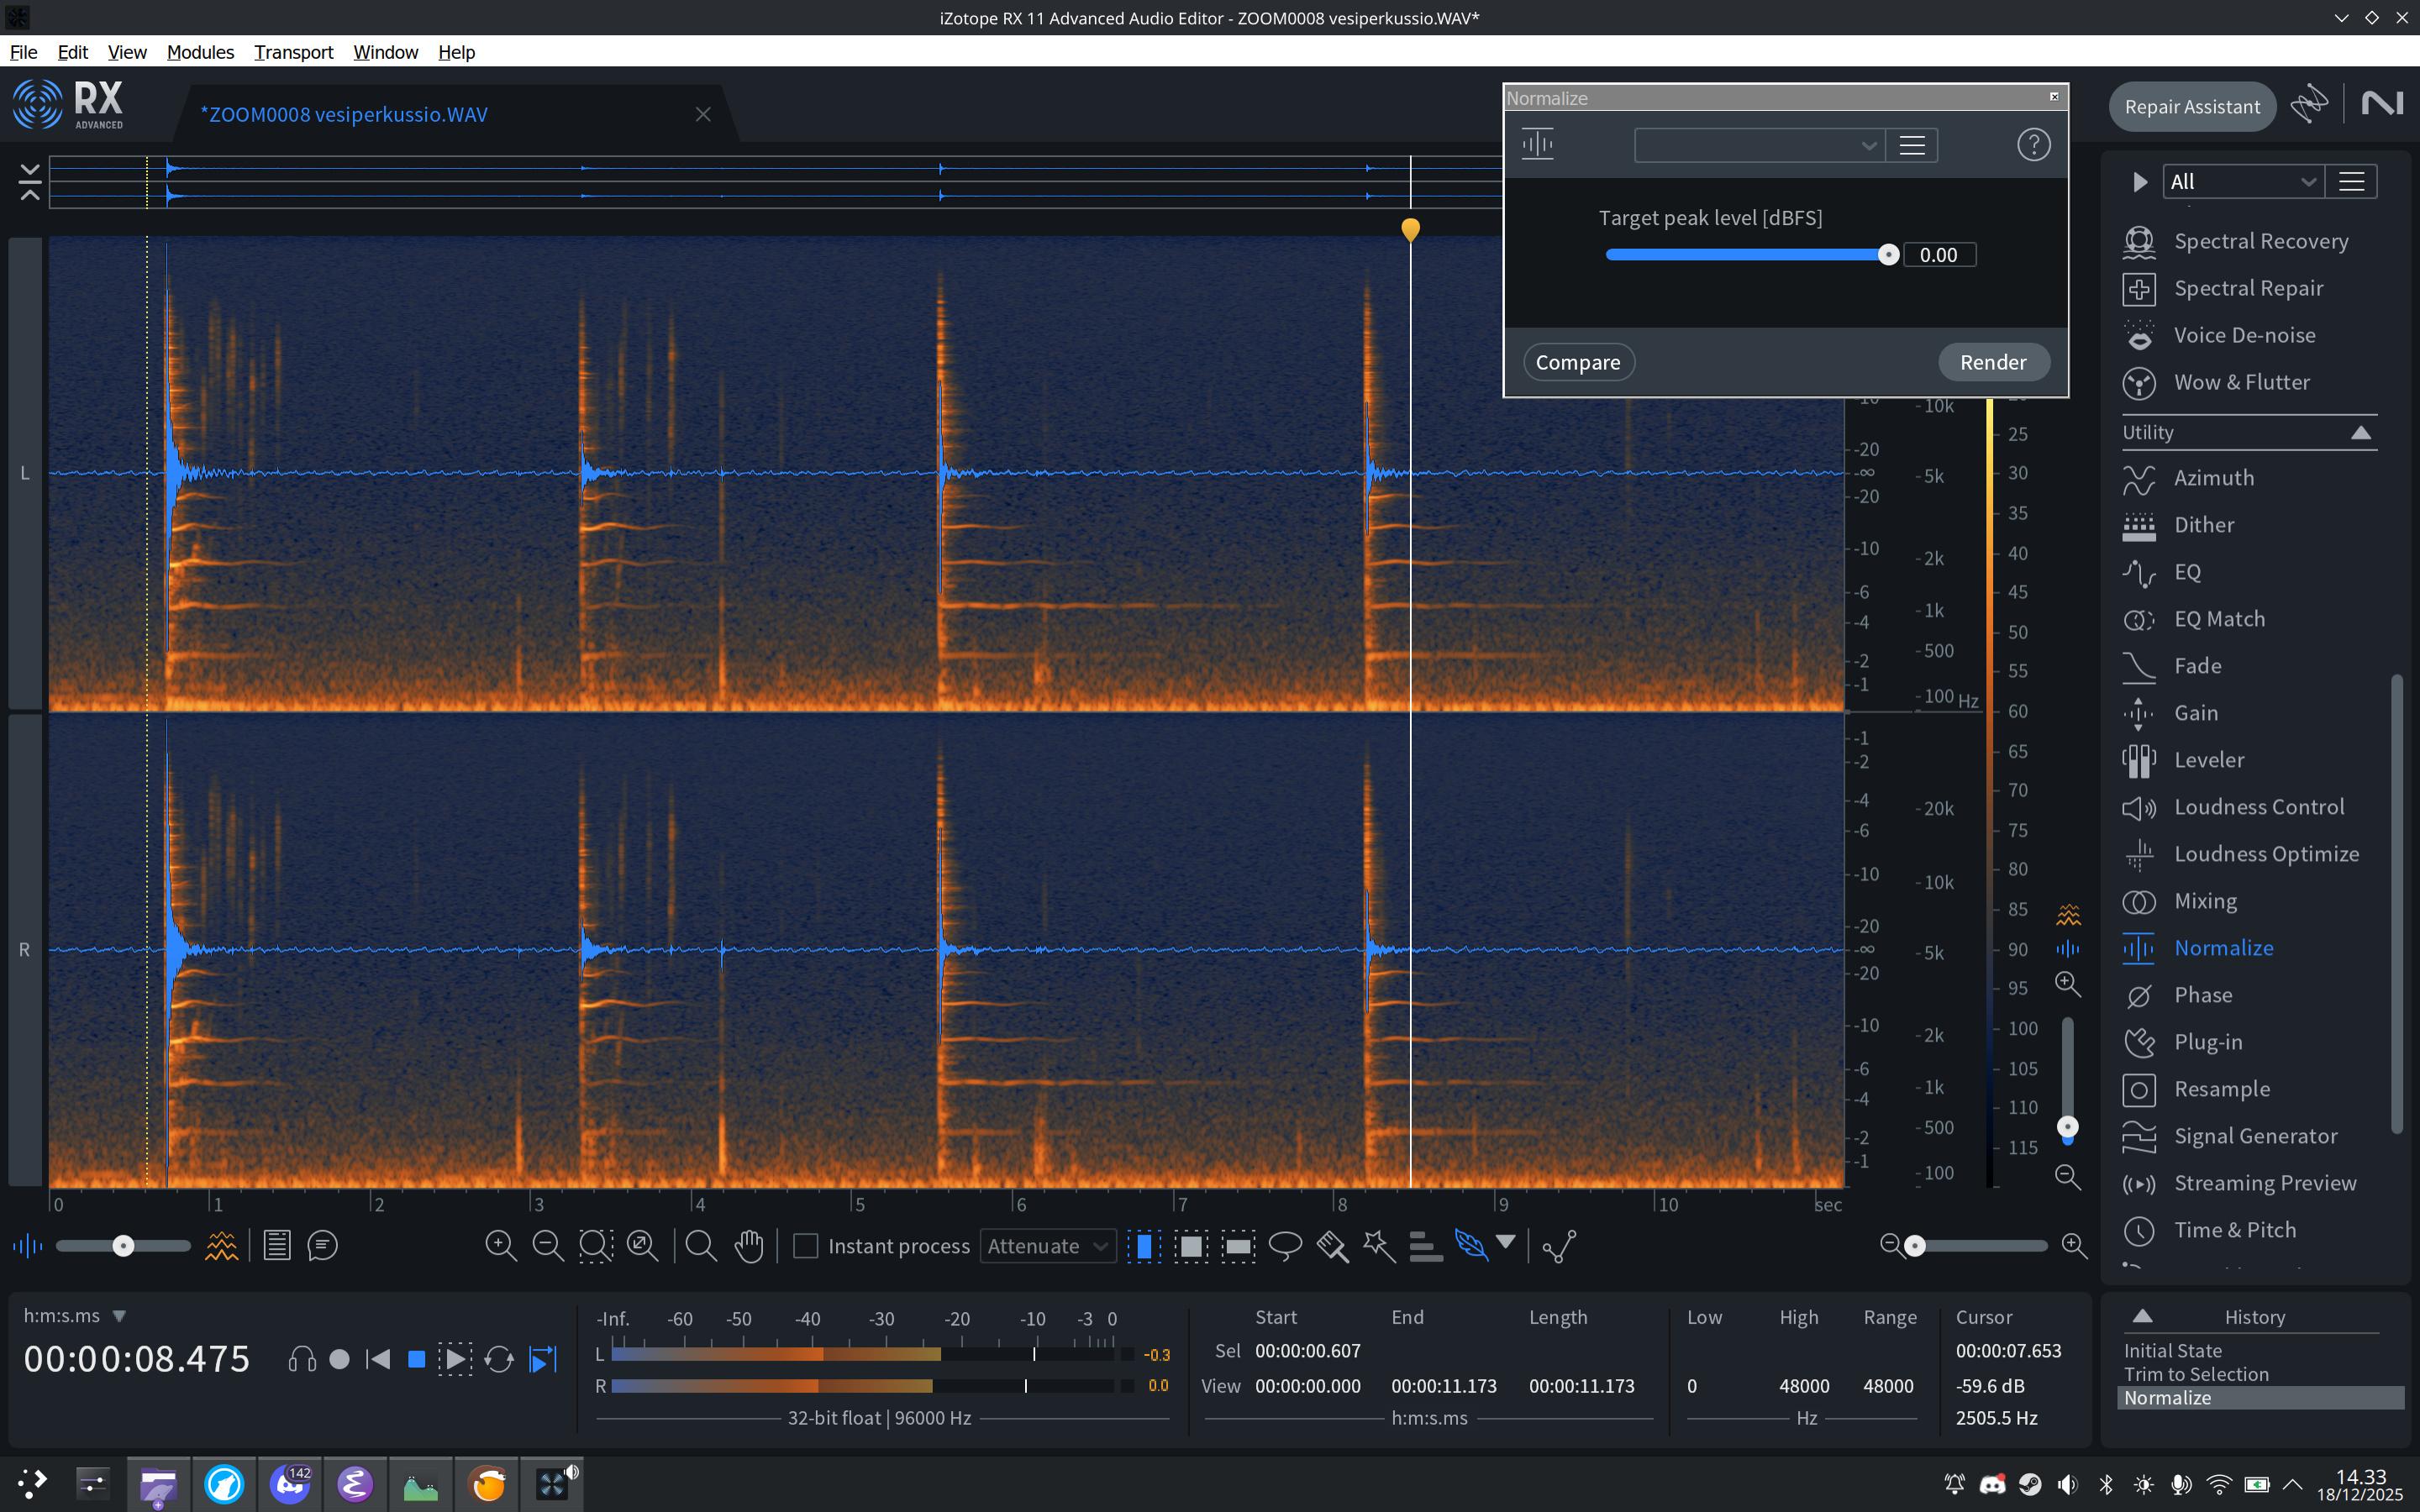Activate the hand grab tool
The height and width of the screenshot is (1512, 2420).
749,1245
